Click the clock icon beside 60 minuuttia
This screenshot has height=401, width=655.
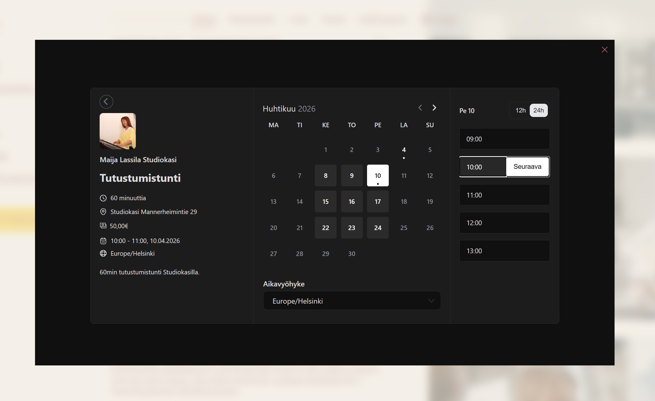point(103,198)
